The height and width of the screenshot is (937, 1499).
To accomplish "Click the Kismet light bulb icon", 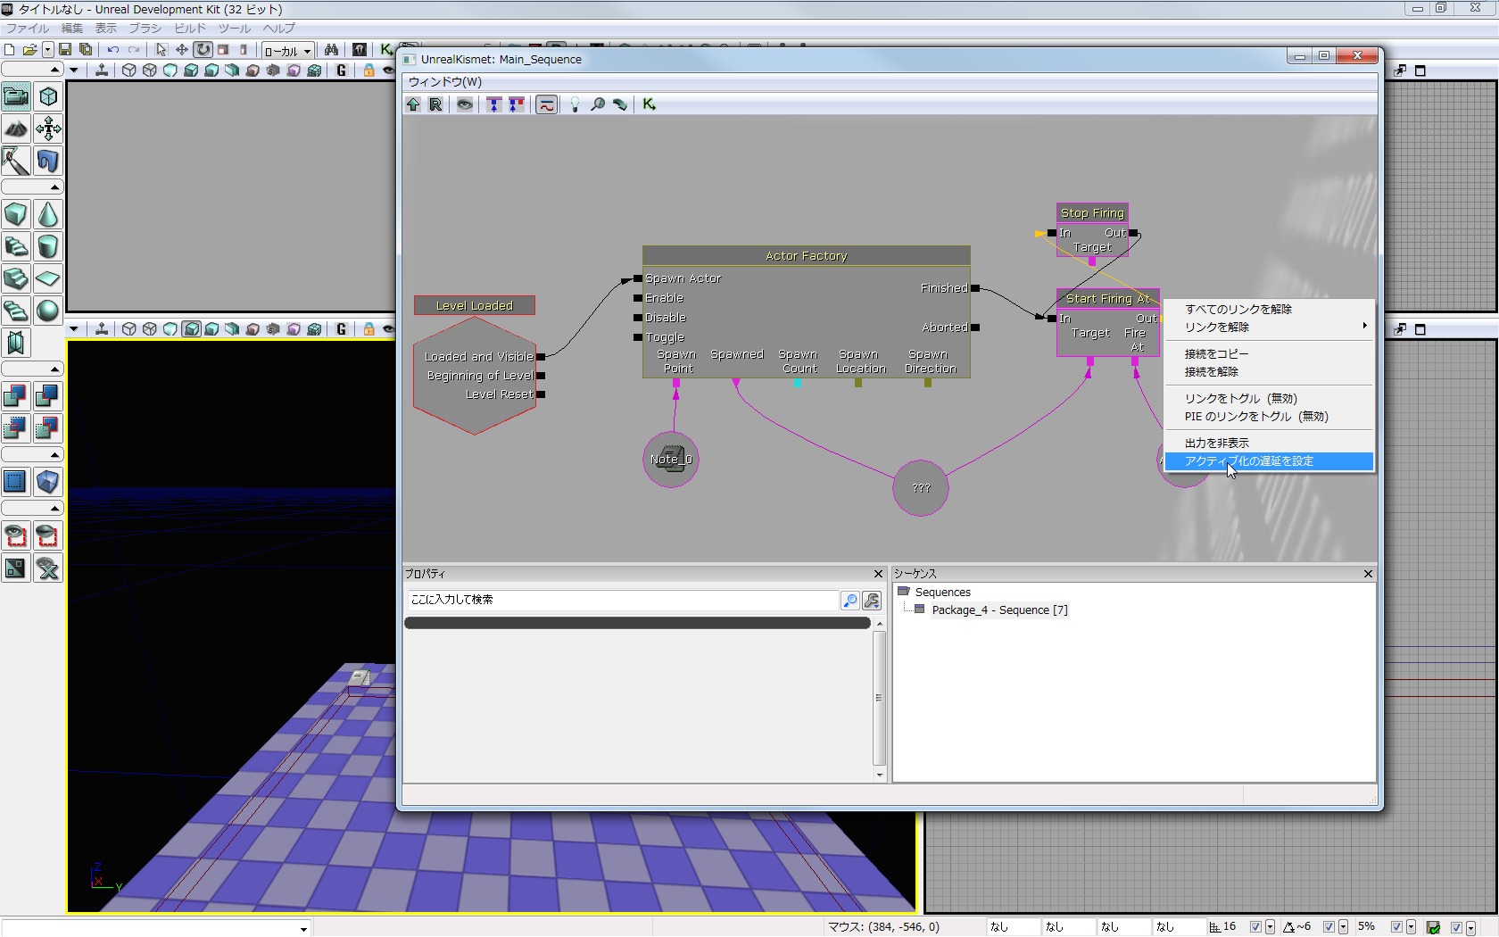I will coord(575,104).
